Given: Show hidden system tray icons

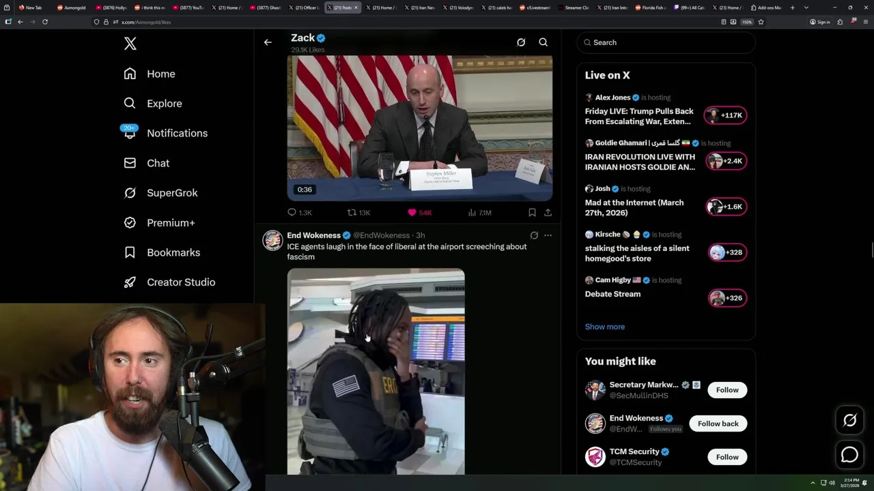Looking at the screenshot, I should 813,483.
